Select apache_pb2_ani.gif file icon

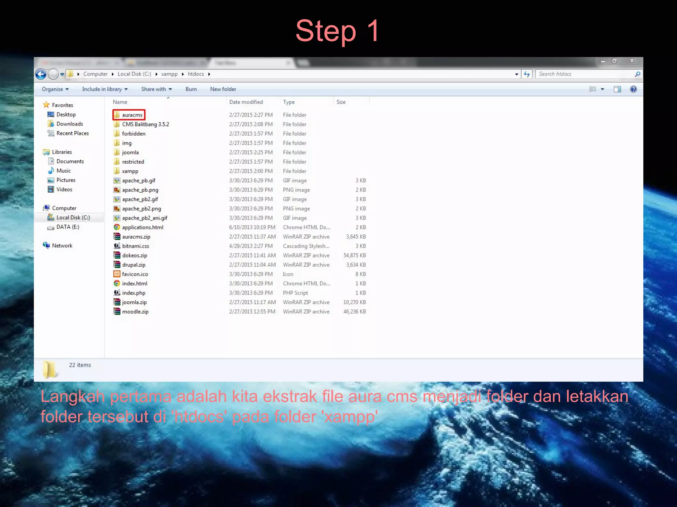(x=117, y=218)
